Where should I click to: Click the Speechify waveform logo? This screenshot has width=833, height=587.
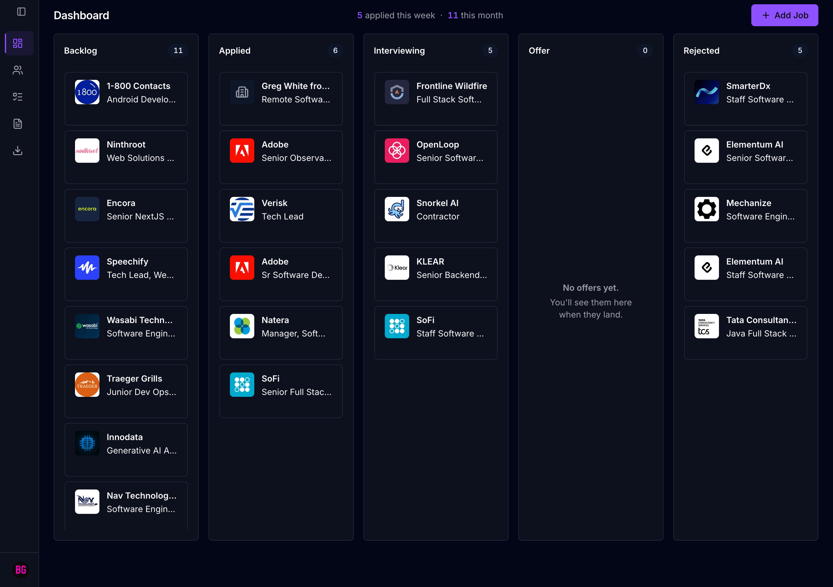(x=87, y=268)
